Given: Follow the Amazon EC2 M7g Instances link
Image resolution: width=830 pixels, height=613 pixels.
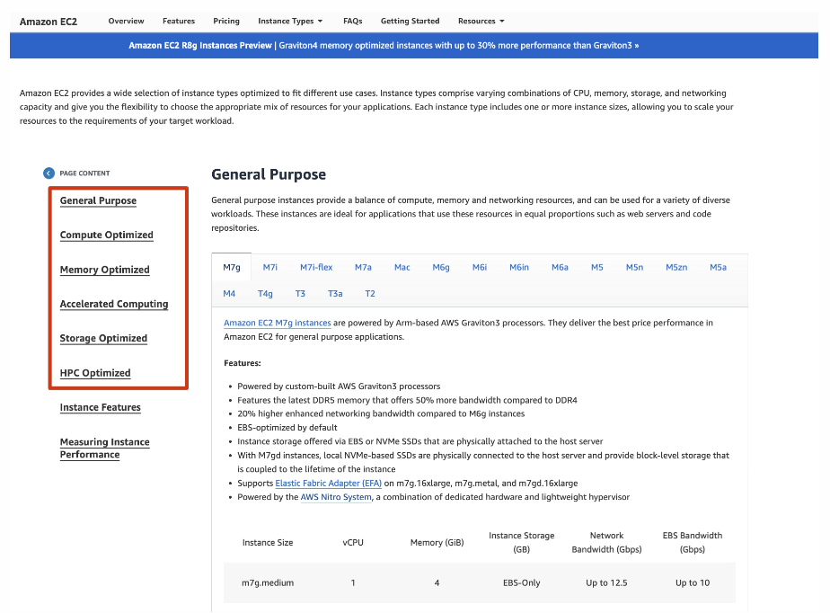Looking at the screenshot, I should (275, 323).
